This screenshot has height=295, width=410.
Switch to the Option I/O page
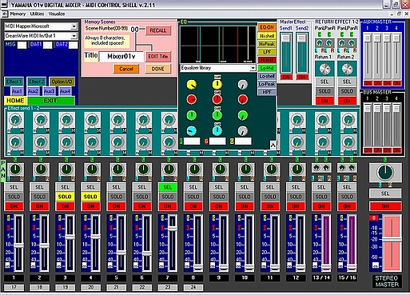pyautogui.click(x=62, y=82)
